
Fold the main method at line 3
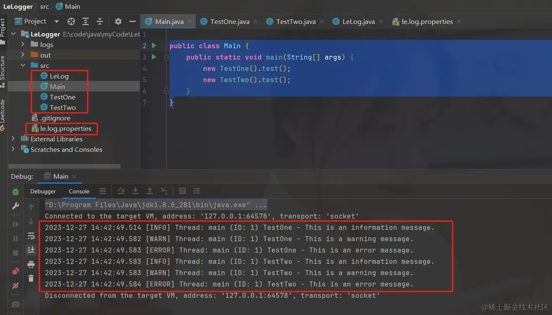[x=166, y=57]
